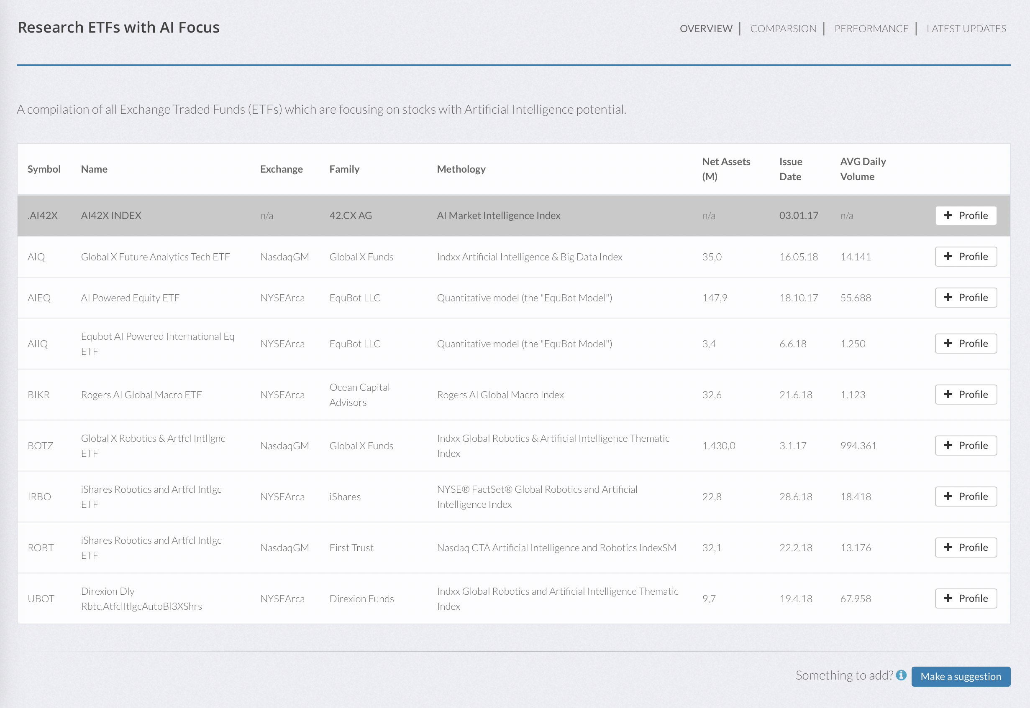The height and width of the screenshot is (708, 1030).
Task: Expand the AIIQ row profile
Action: click(x=966, y=344)
